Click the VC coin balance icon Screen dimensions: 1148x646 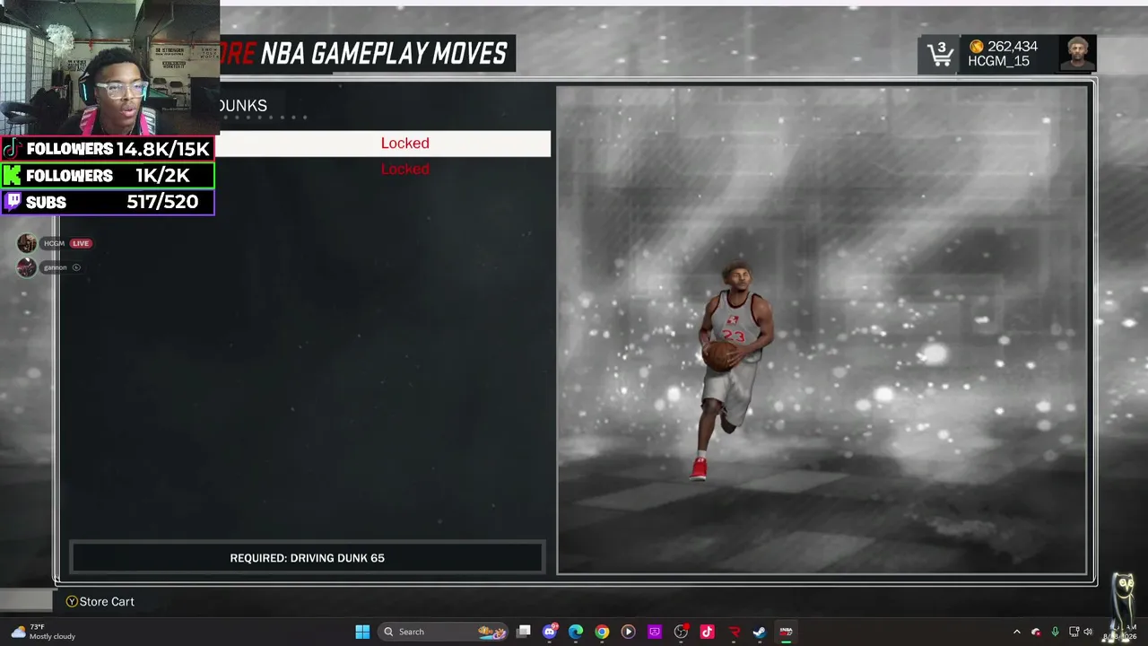pos(977,47)
